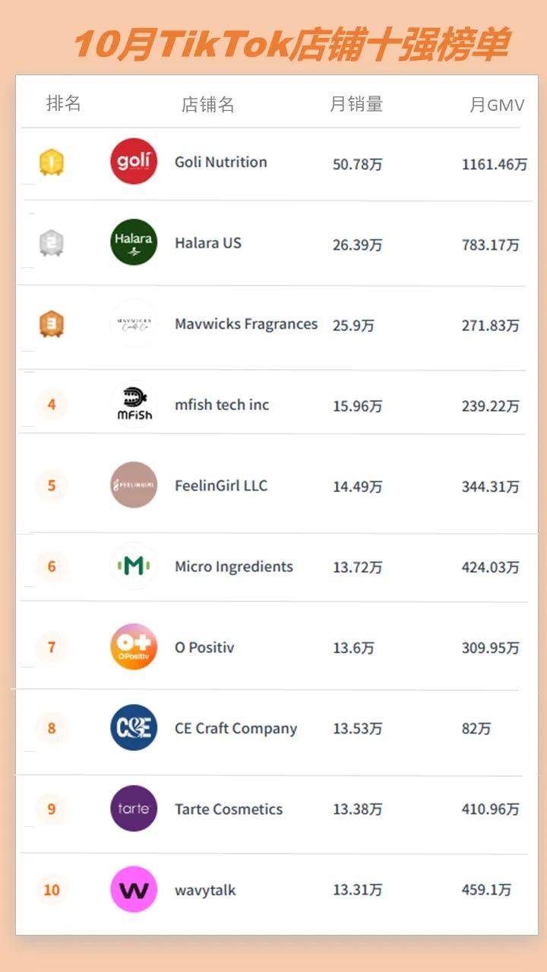Click the gold rank 1 medal badge

pos(52,162)
